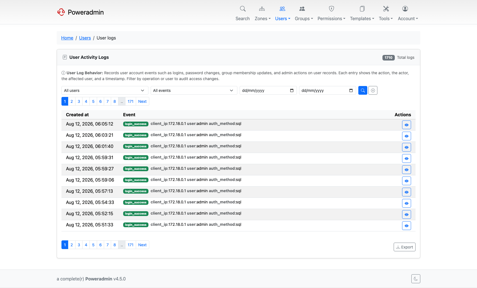Go to page 5 in bottom pagination
The image size is (477, 288).
tap(93, 245)
